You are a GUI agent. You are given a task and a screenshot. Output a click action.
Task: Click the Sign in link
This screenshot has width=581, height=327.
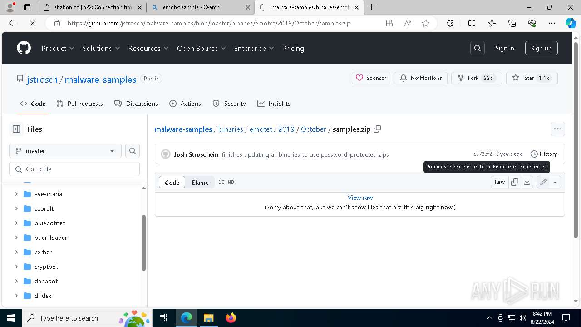[x=505, y=48]
